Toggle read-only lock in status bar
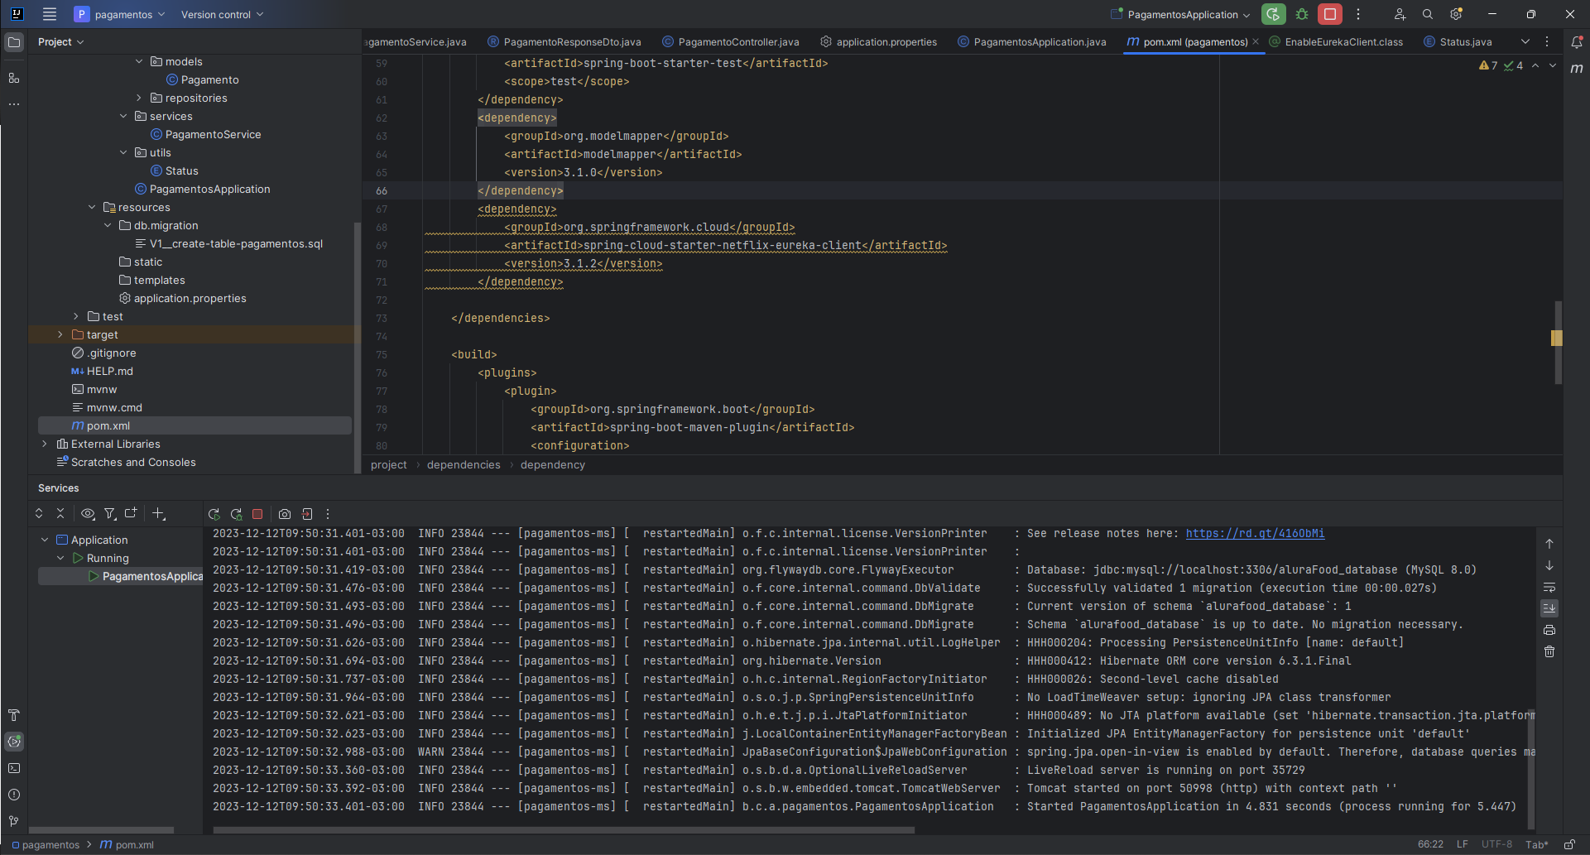This screenshot has width=1590, height=855. [x=1569, y=844]
